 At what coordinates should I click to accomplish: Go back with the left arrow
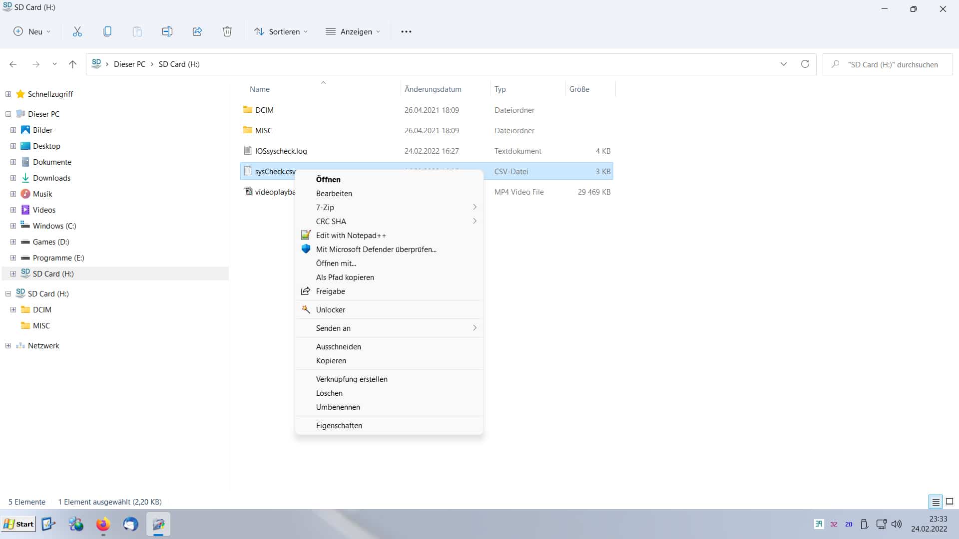[x=13, y=64]
